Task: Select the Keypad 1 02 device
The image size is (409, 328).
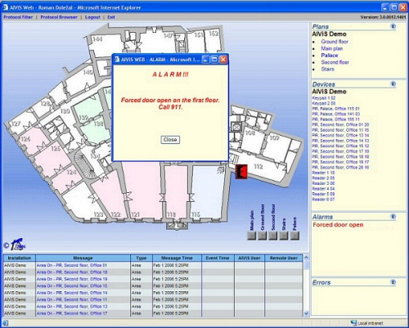Action: (x=324, y=98)
